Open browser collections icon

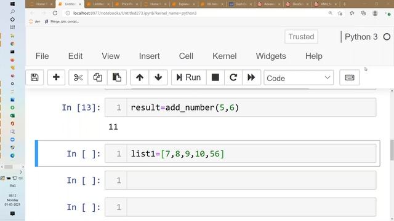[x=363, y=13]
